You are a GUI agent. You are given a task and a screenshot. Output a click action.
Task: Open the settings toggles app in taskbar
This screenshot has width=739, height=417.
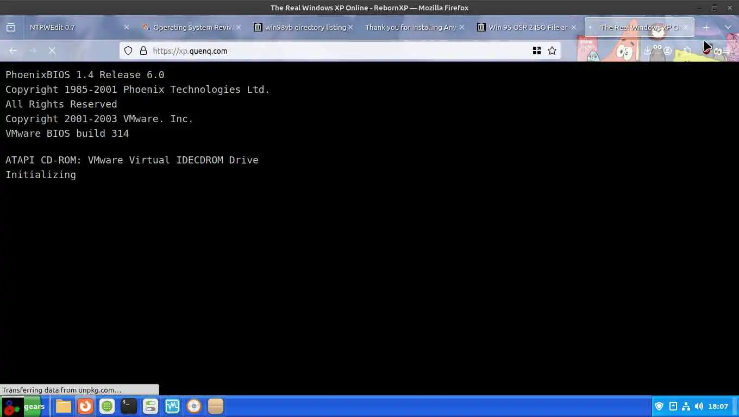point(151,406)
